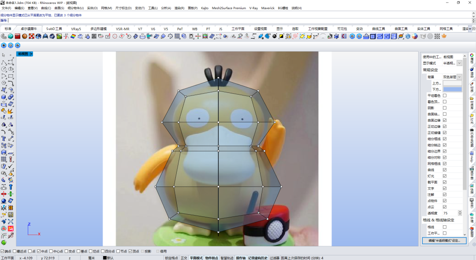Uncheck the 细分框线 checkbox

[444, 139]
